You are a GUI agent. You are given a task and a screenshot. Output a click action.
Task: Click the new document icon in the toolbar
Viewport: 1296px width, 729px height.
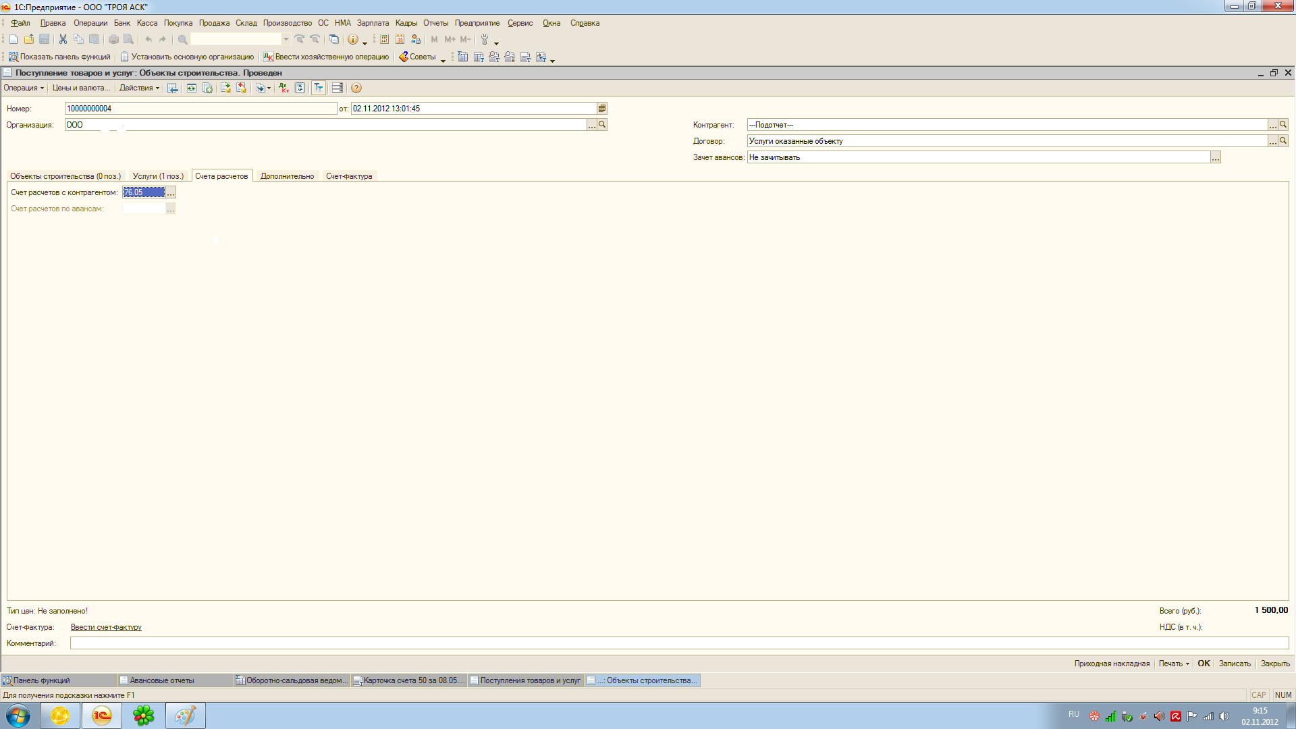click(13, 39)
